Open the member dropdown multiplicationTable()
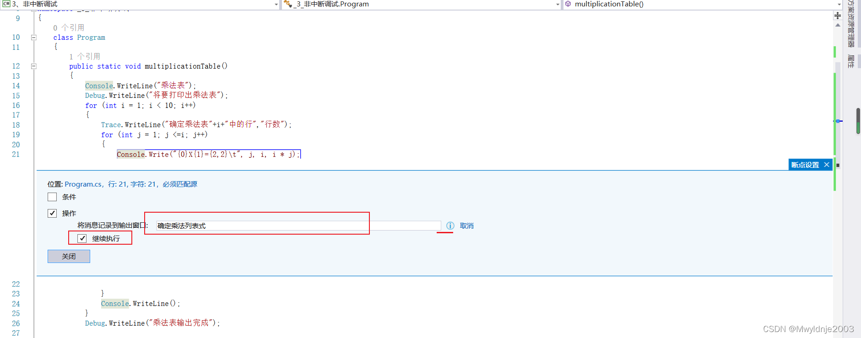 tap(839, 4)
